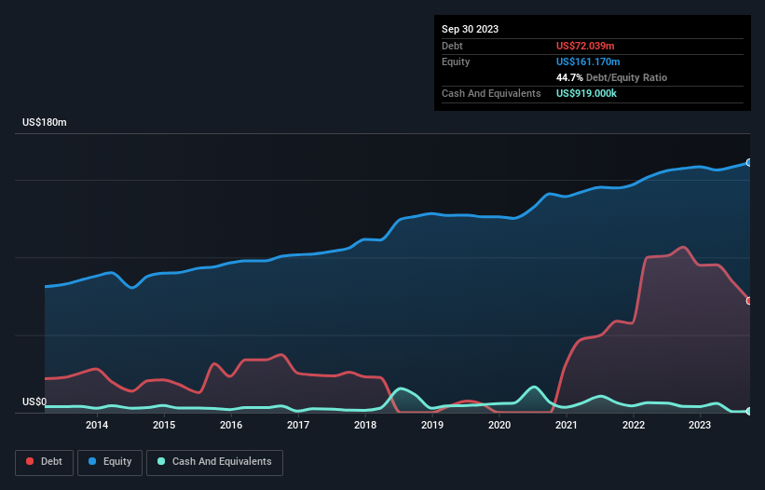Click the red Debt legend color dot
Screen dimensions: 765x490
31,462
